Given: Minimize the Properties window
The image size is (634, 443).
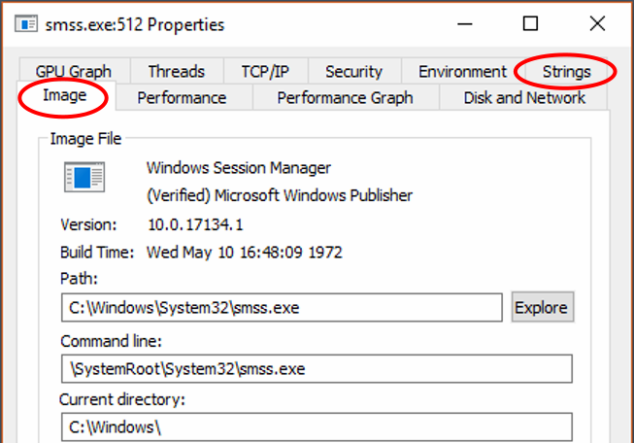Looking at the screenshot, I should (x=463, y=23).
